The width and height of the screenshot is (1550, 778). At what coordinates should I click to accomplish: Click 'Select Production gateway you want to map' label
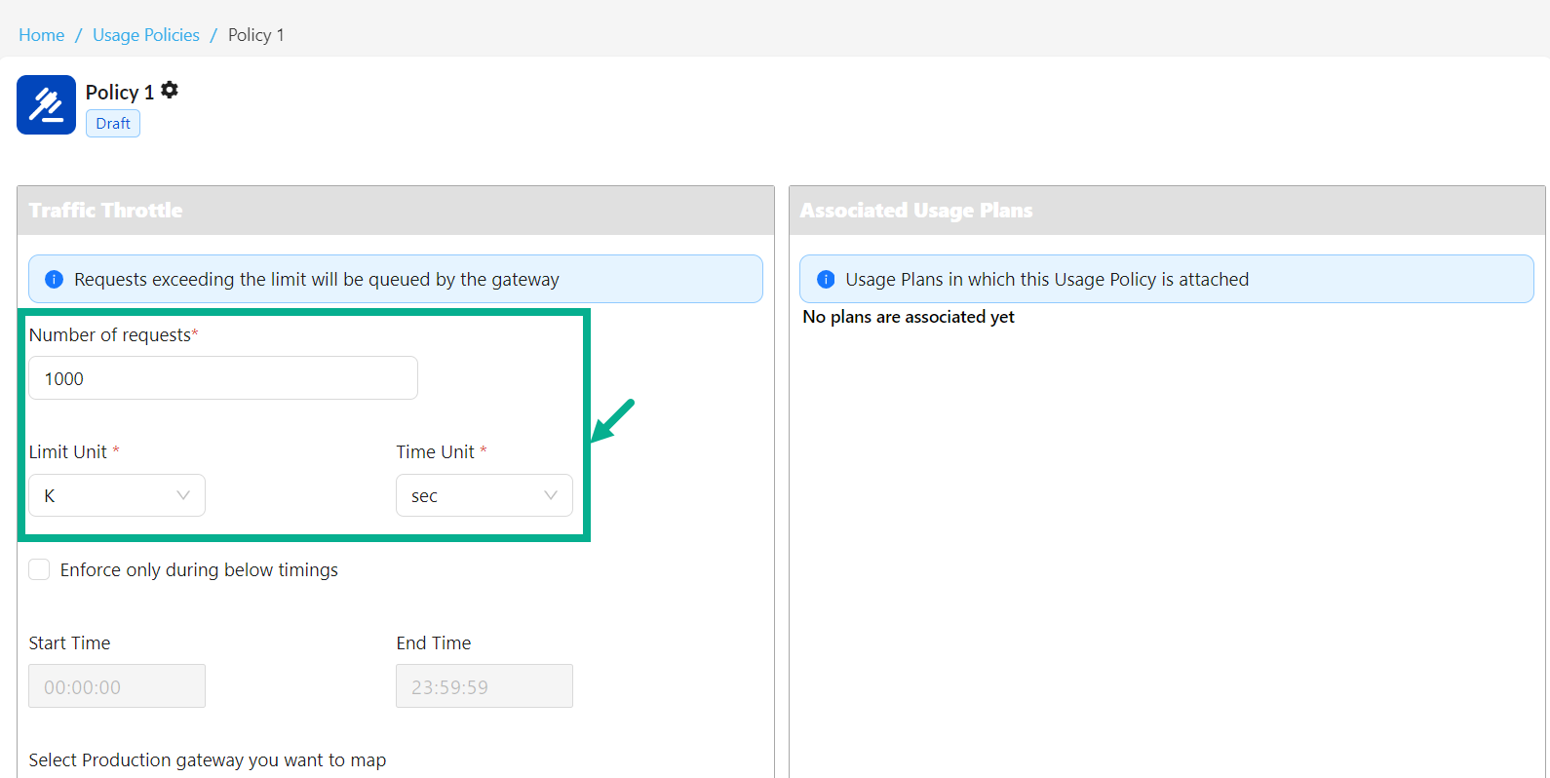(208, 760)
